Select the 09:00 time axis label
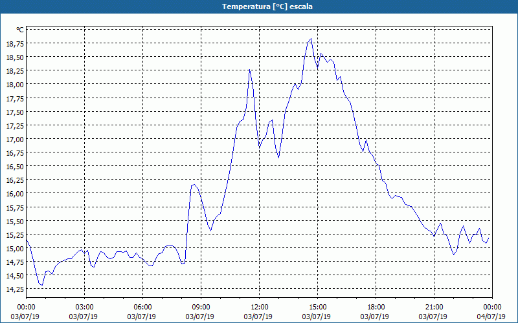 [201, 307]
